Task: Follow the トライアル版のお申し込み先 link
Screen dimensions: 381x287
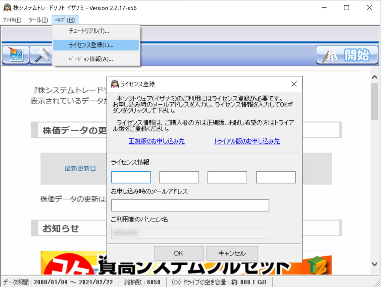Action: (247, 141)
